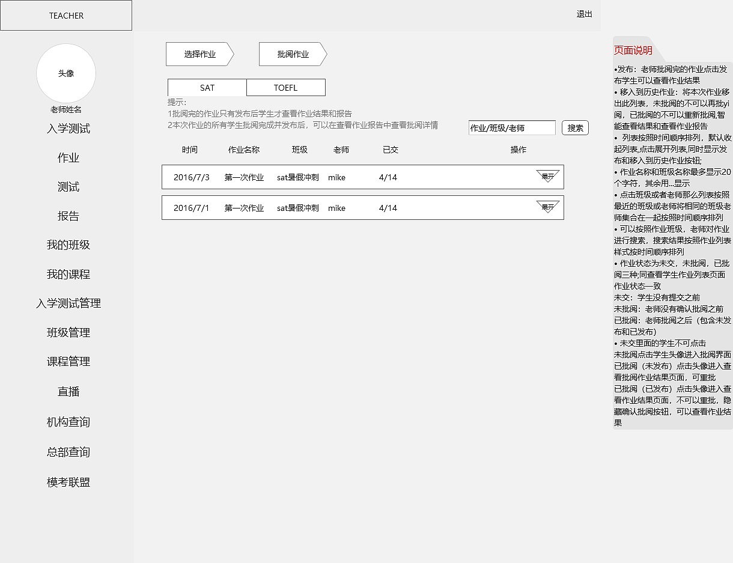Viewport: 733px width, 563px height.
Task: Select 报告 reports from the sidebar
Action: click(67, 216)
